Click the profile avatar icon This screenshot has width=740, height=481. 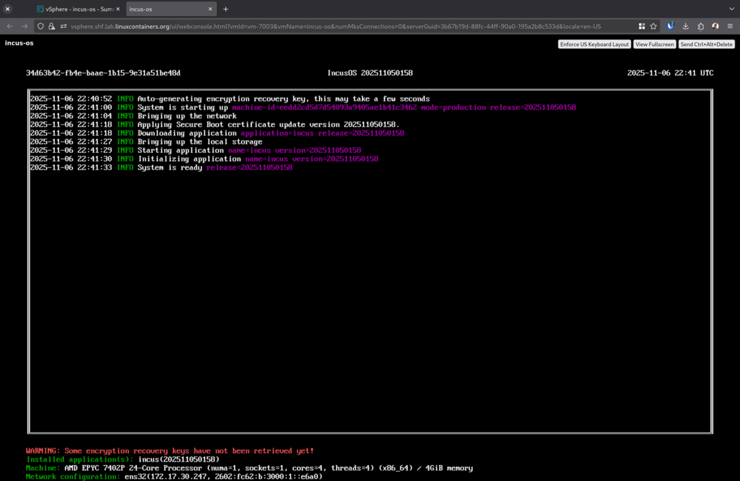pyautogui.click(x=715, y=26)
